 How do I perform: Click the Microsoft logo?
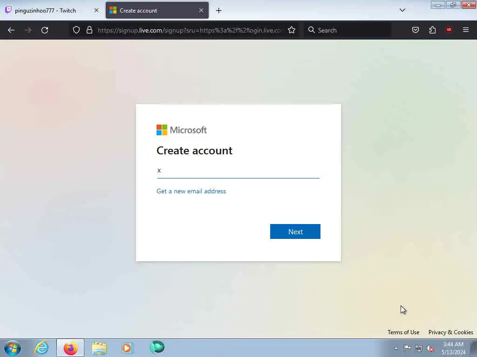coord(182,130)
